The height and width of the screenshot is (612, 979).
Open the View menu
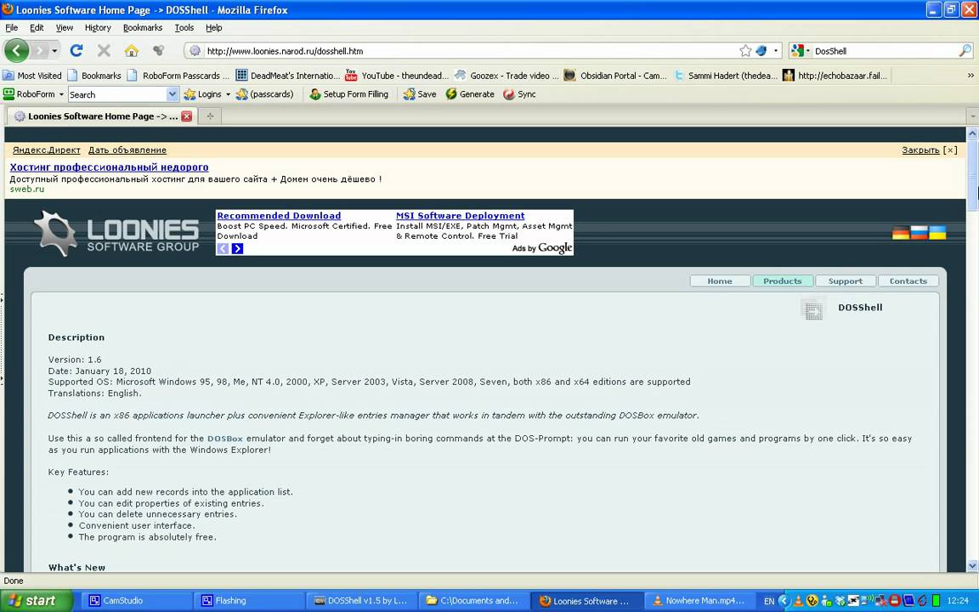pos(65,27)
